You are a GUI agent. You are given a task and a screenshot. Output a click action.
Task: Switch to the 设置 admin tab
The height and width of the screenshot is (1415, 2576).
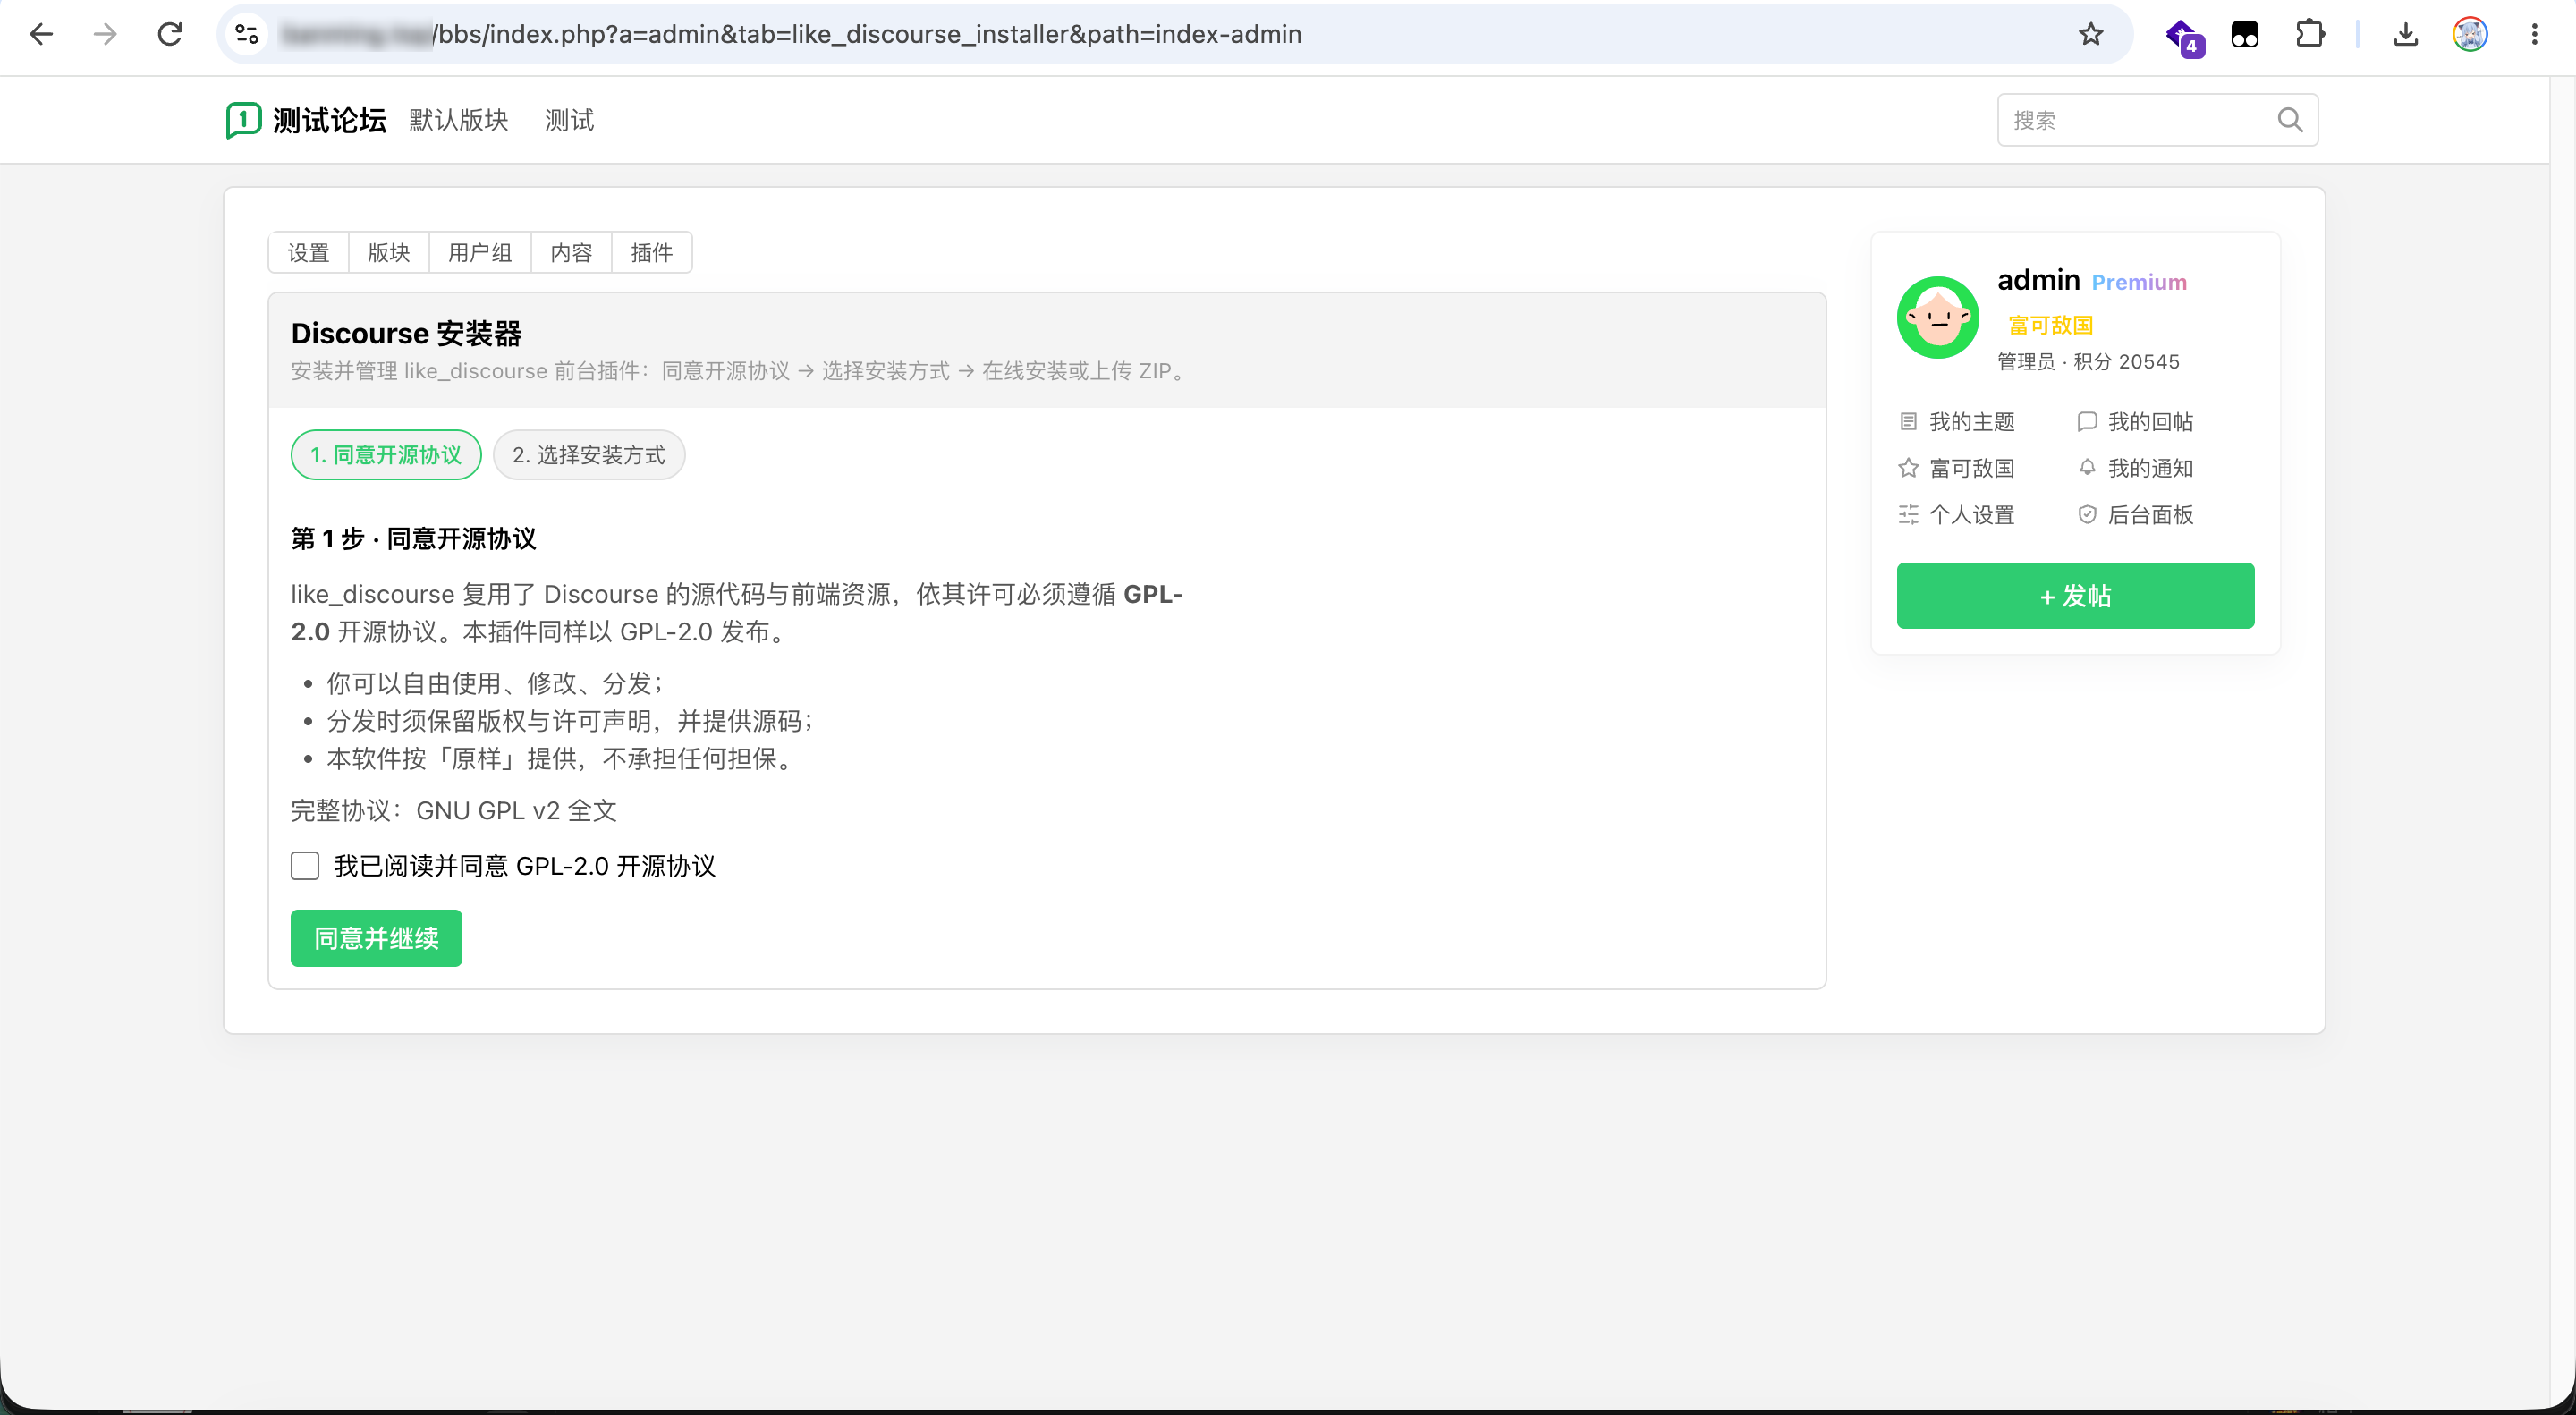[308, 253]
